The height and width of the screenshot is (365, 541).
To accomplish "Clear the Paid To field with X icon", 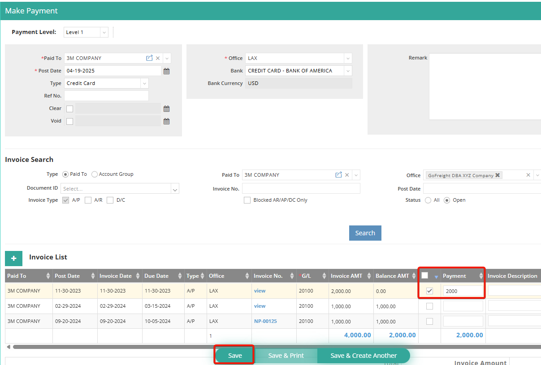I will click(x=158, y=58).
